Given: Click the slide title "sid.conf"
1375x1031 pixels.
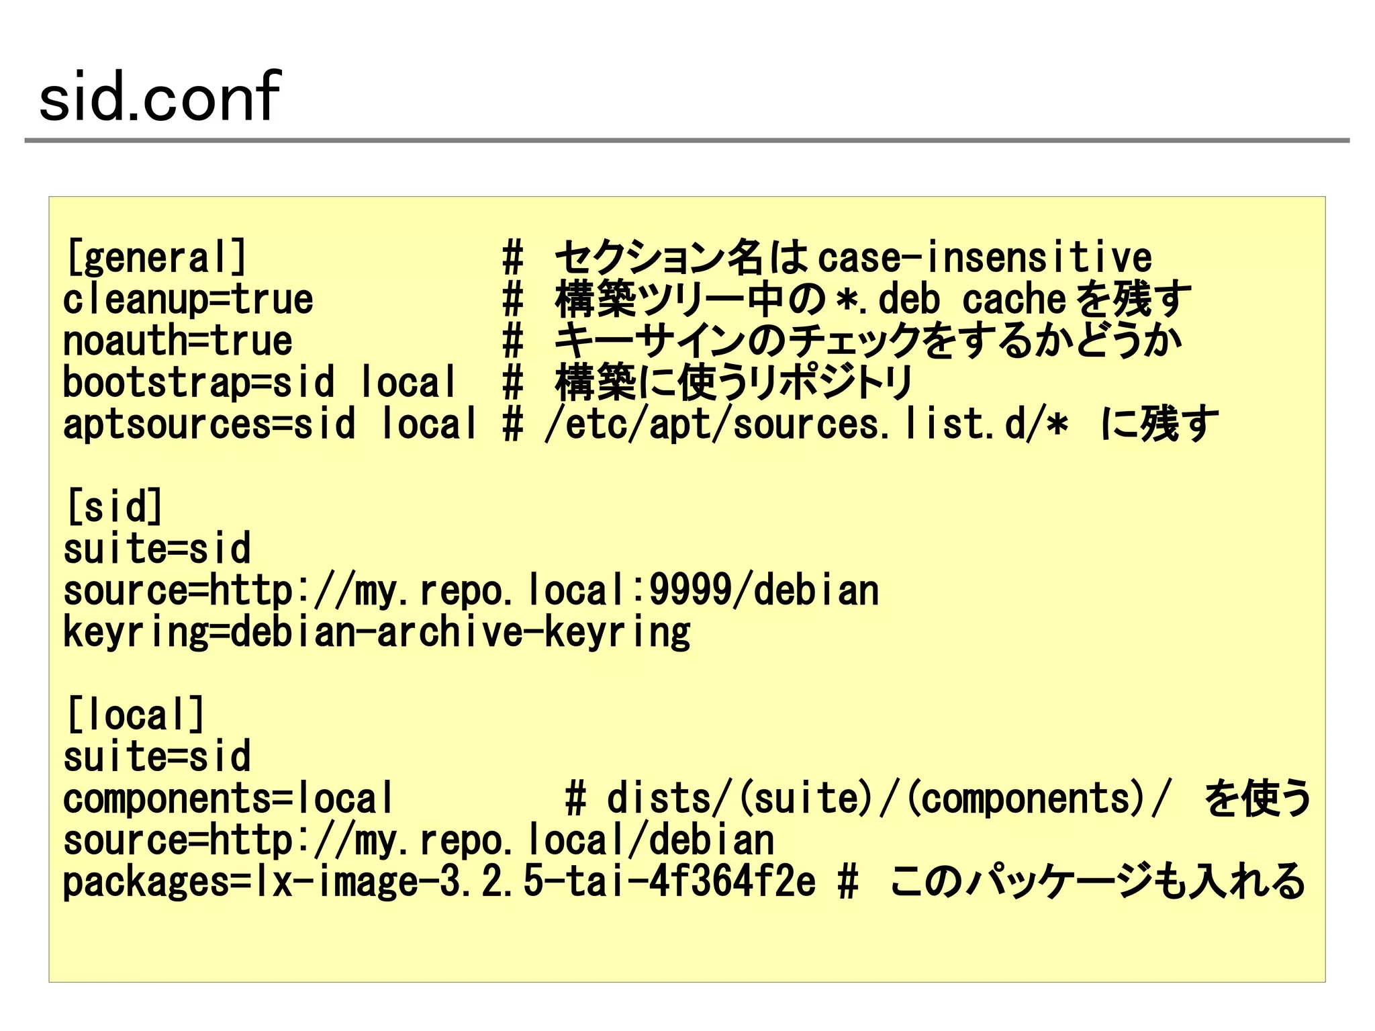Looking at the screenshot, I should 160,97.
